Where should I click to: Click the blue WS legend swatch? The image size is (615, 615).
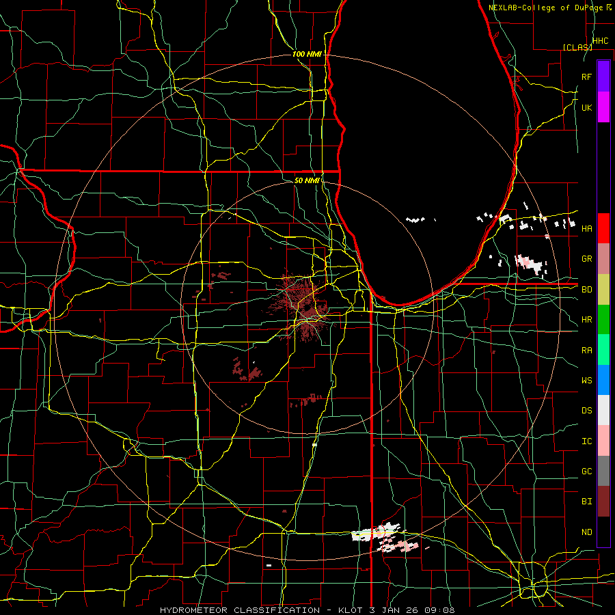(603, 380)
